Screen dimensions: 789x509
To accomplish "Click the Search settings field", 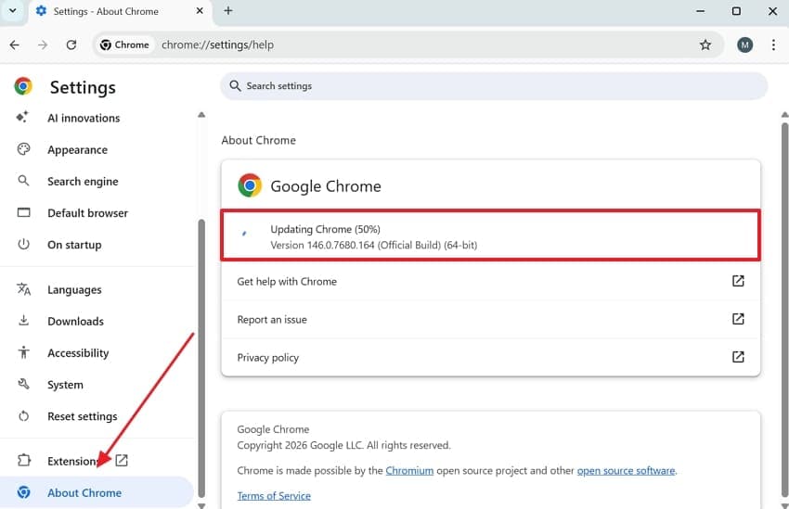I will click(x=494, y=86).
